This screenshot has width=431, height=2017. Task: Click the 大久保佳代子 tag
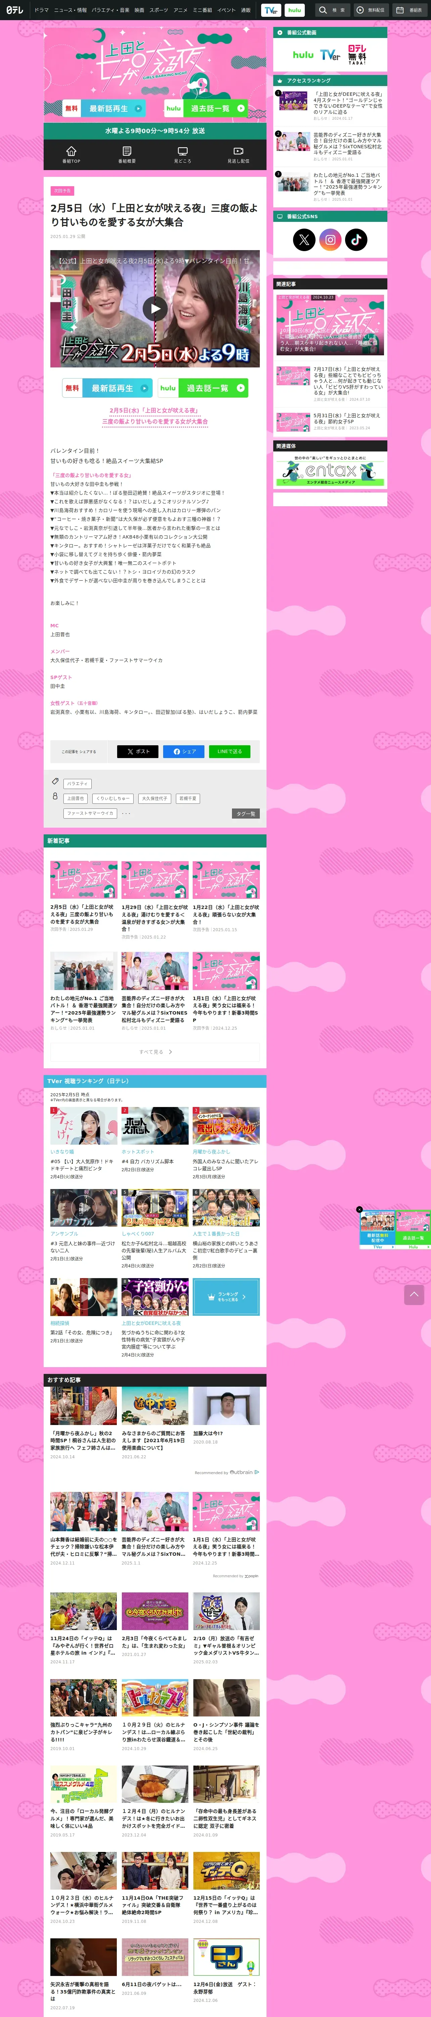pos(154,799)
